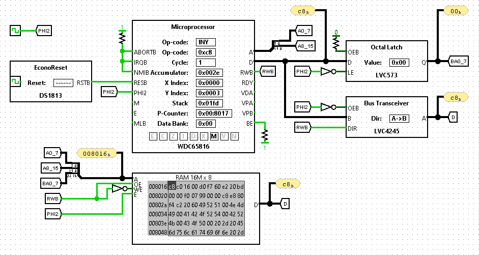Click the resistor on the Octal Latch OEB line
This screenshot has width=479, height=255.
pyautogui.click(x=336, y=44)
